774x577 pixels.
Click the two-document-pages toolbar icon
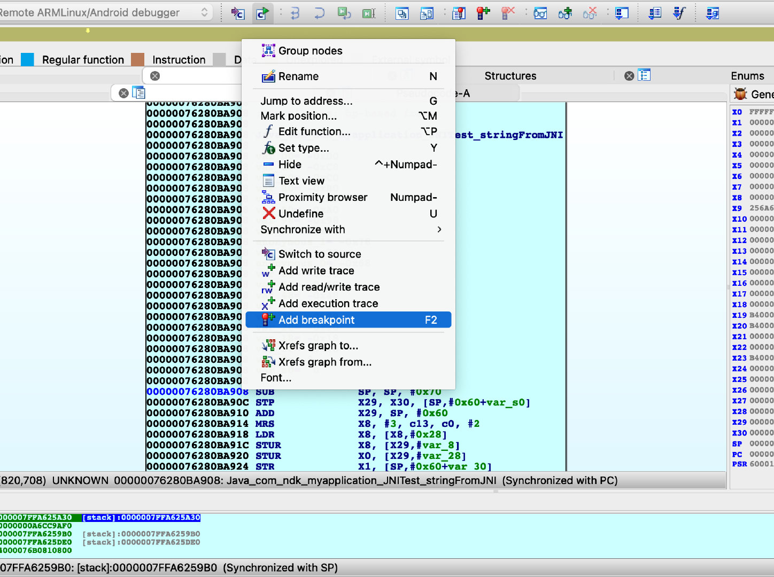[427, 13]
